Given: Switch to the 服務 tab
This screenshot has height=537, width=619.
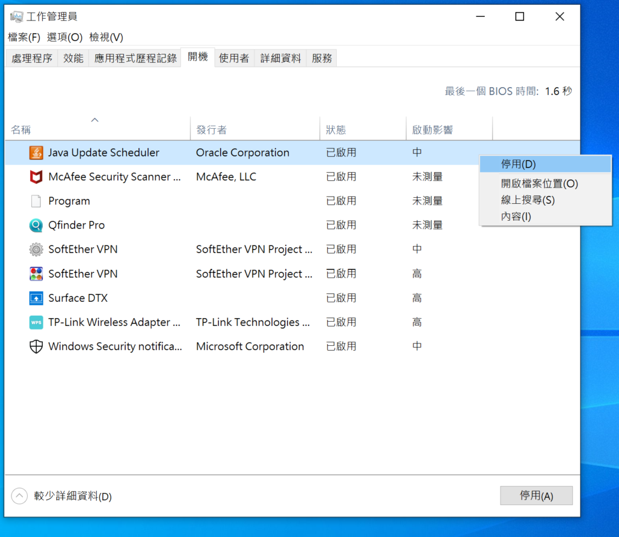Looking at the screenshot, I should pos(322,59).
